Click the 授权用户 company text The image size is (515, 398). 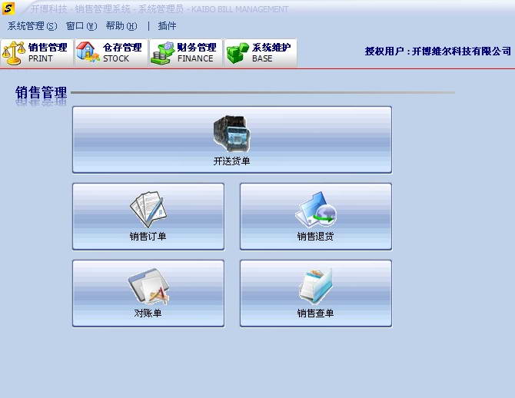point(438,51)
